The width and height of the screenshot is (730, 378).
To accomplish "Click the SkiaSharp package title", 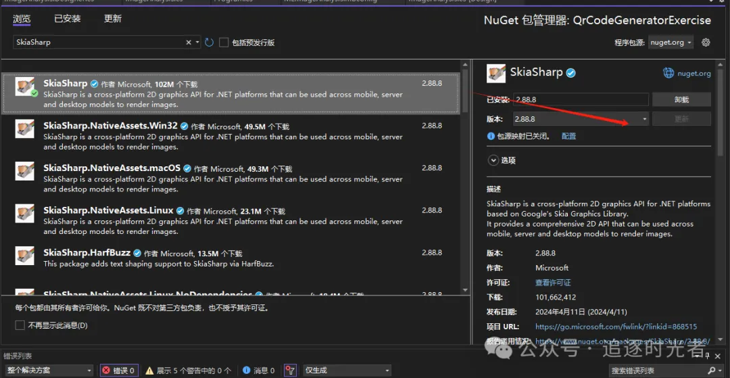I will (65, 84).
